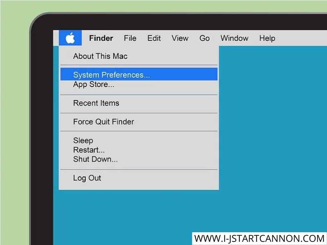327x245 pixels.
Task: Open the Window menu
Action: click(x=234, y=38)
